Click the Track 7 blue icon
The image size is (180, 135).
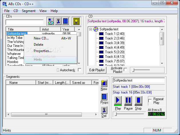pyautogui.click(x=101, y=61)
